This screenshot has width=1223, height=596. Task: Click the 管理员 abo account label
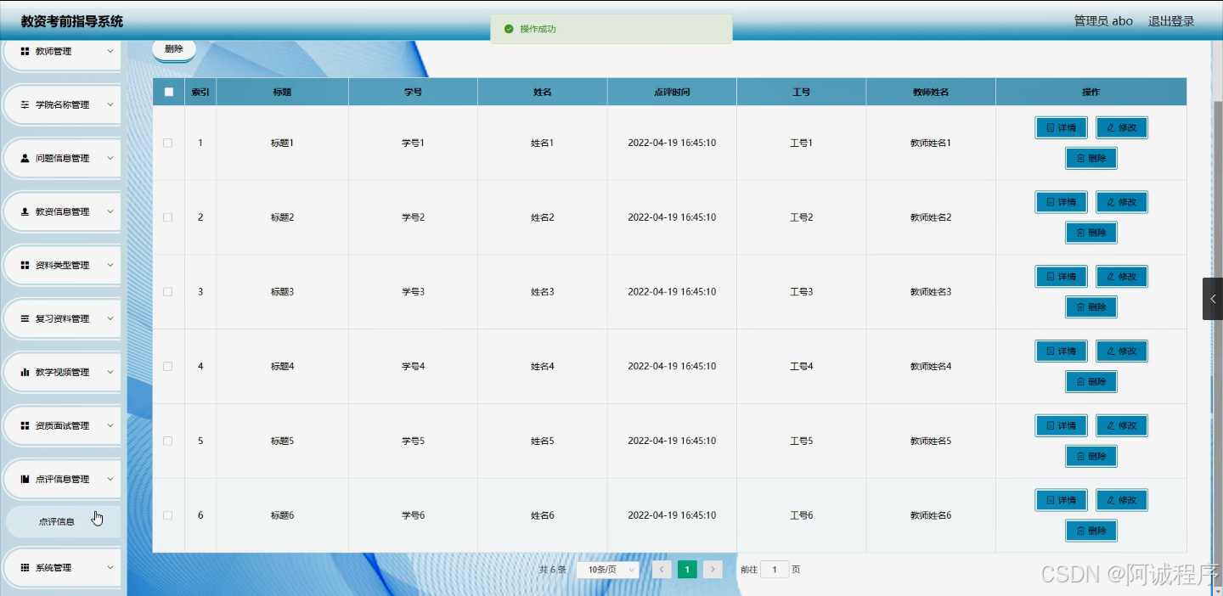point(1103,21)
